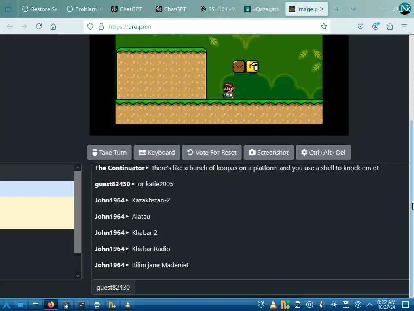
Task: Open the volume speaker tray icon
Action: point(321,305)
